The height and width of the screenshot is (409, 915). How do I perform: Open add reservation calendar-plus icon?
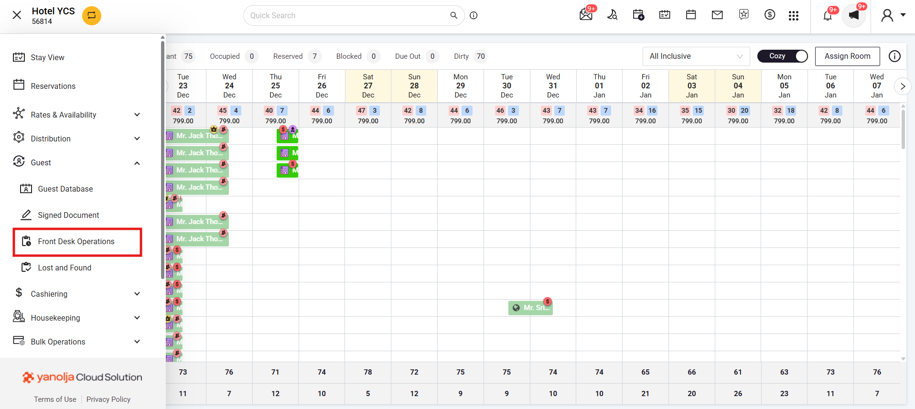[638, 15]
